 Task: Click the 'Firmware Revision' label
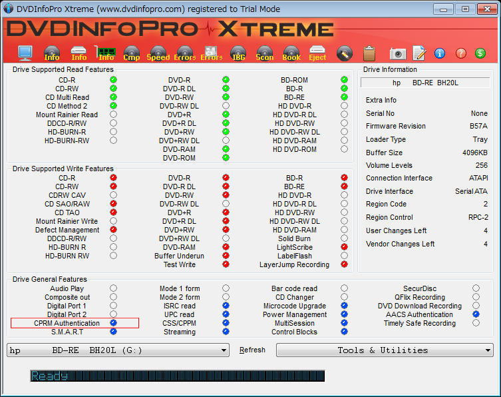(x=396, y=126)
